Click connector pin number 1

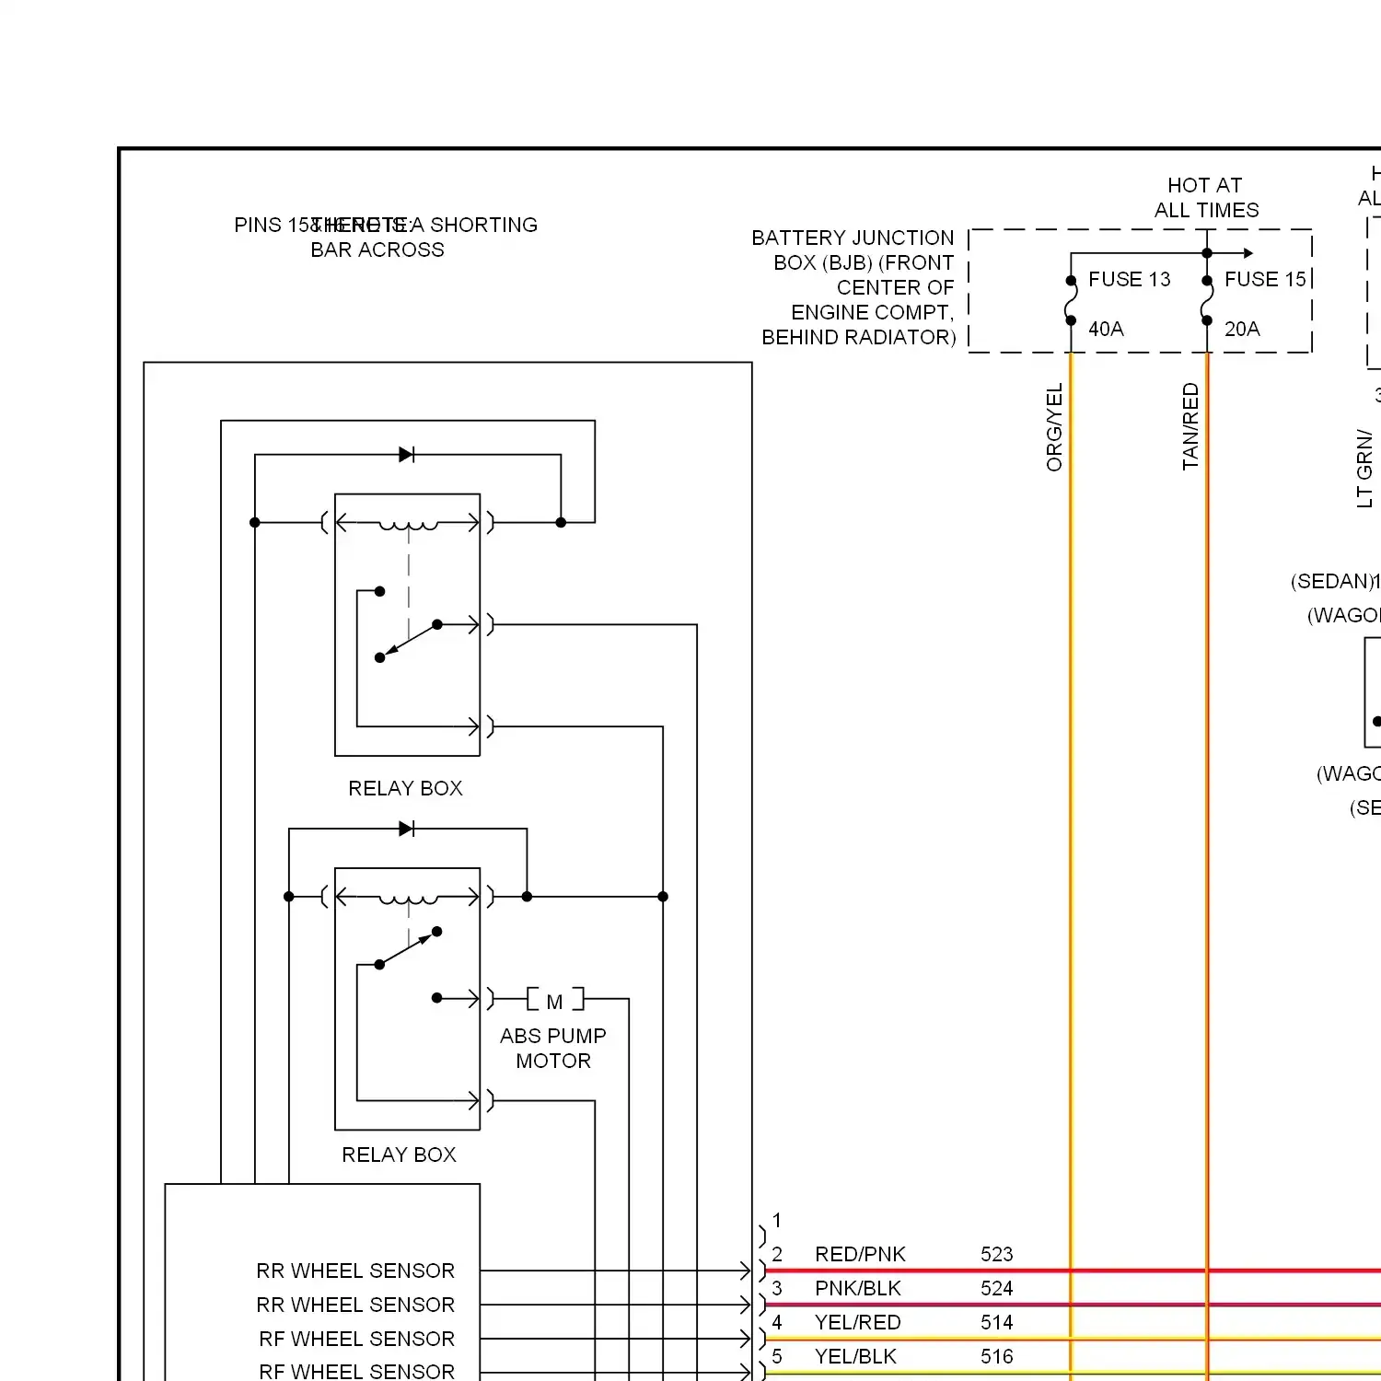(777, 1220)
